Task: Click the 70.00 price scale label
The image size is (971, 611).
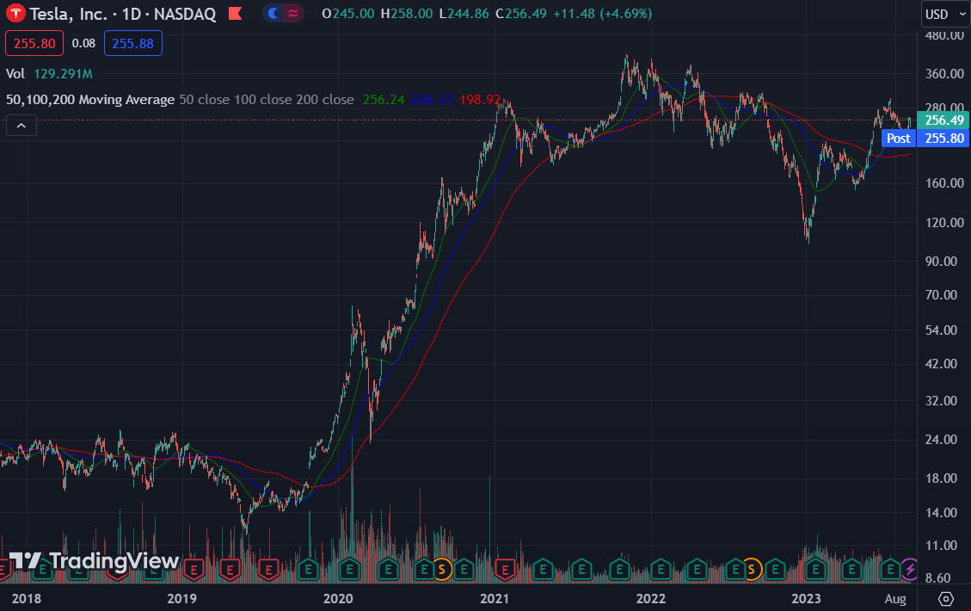Action: (941, 295)
